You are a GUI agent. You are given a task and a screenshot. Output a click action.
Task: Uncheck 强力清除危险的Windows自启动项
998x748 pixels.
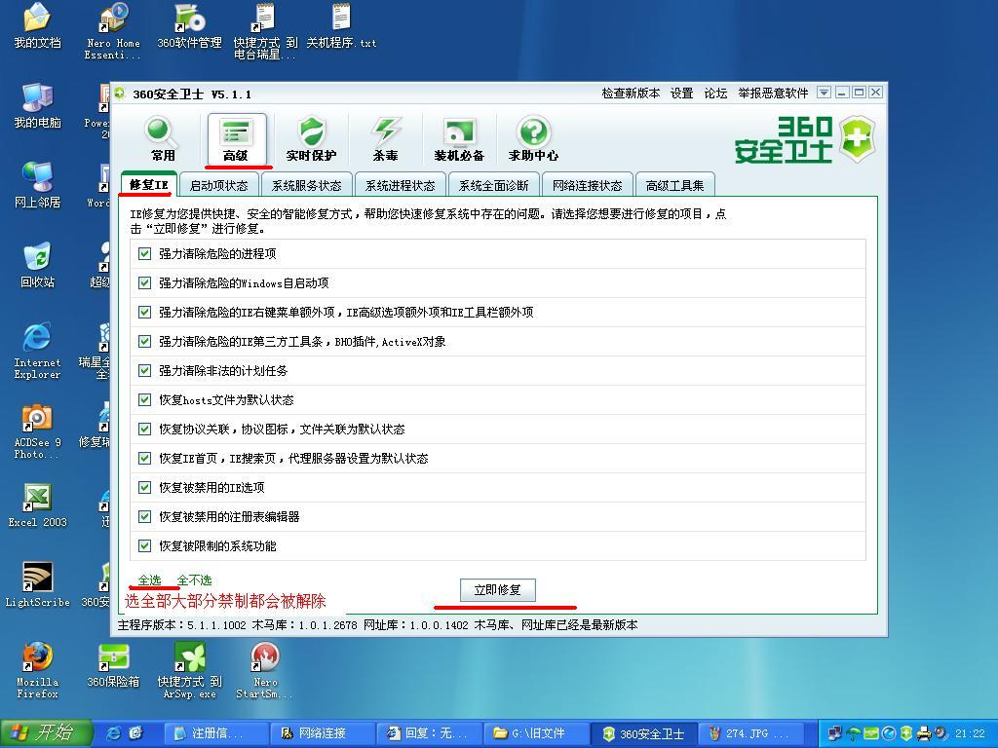(x=144, y=283)
